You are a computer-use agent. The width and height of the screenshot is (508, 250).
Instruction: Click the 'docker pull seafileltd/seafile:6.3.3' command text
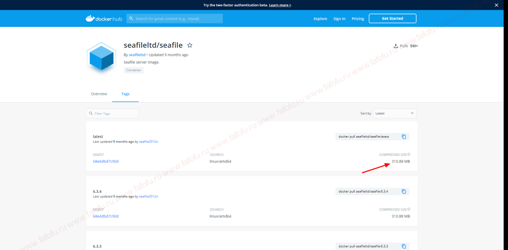363,246
